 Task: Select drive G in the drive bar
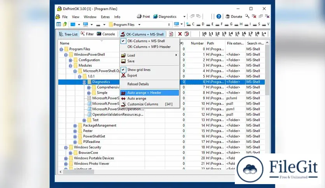[x=229, y=24]
